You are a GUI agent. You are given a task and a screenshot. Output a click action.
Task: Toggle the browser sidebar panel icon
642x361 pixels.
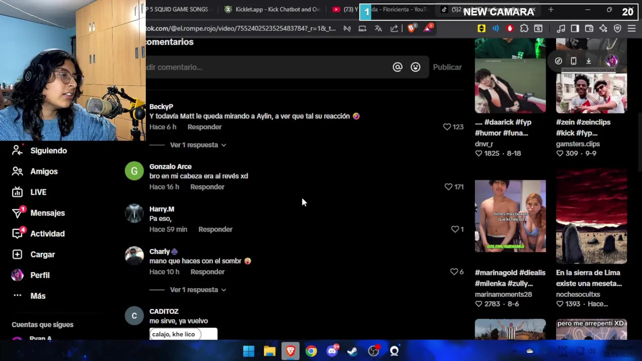coord(575,29)
